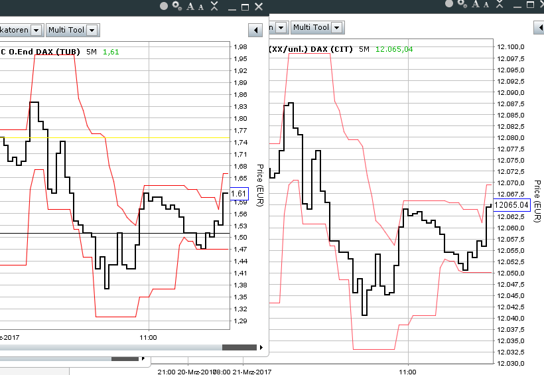Open the Indikatoren dropdown arrow in CIT window

pyautogui.click(x=281, y=27)
